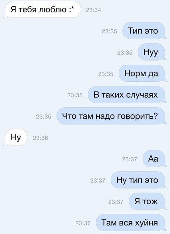Click the timestamp beside 'Что там надо говорить?'
This screenshot has height=234, width=170.
point(44,117)
